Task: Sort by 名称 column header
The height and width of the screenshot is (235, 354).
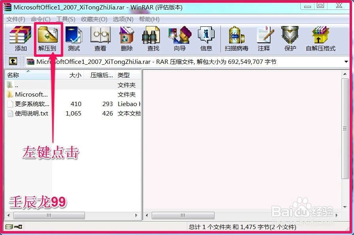Action: [28, 75]
